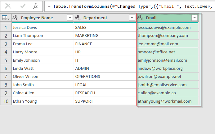Select row number 4
Image resolution: width=215 pixels, height=134 pixels.
6,52
